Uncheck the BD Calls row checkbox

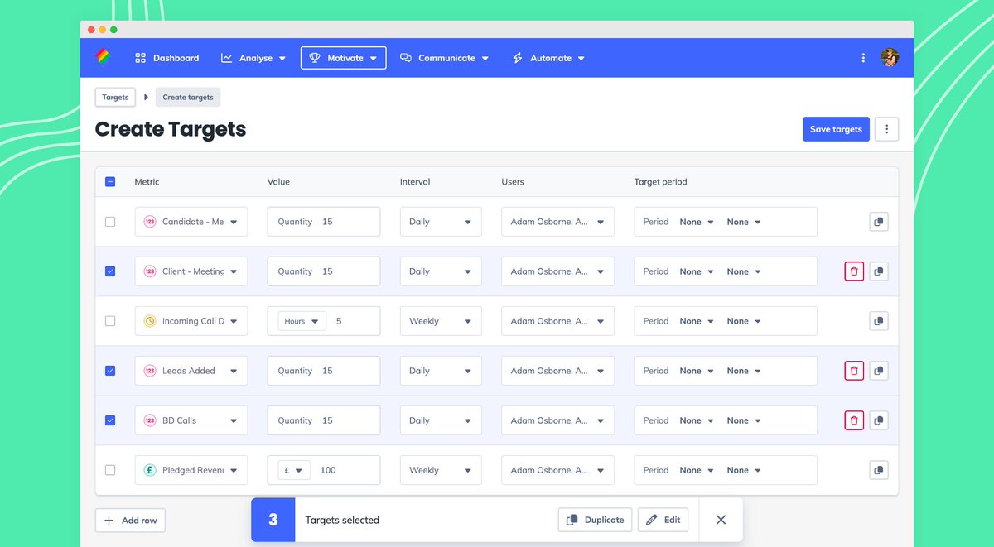[x=110, y=420]
